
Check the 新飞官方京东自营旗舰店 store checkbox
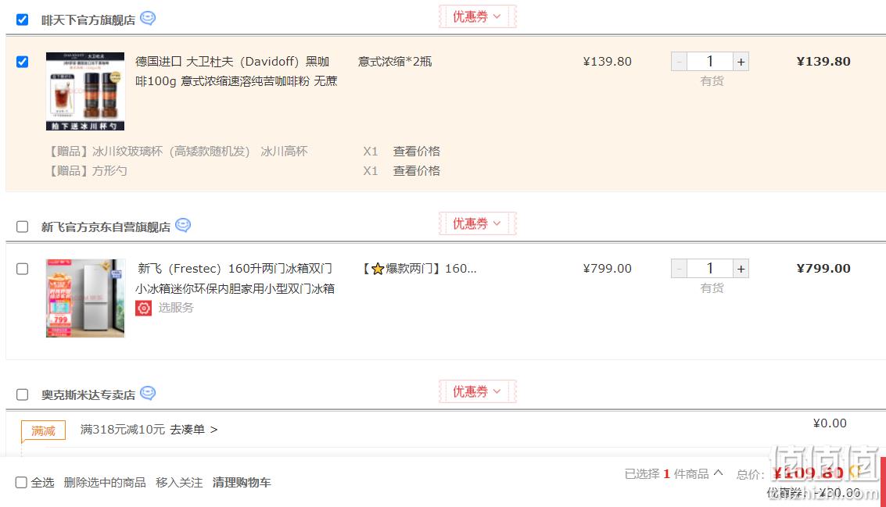(x=22, y=227)
